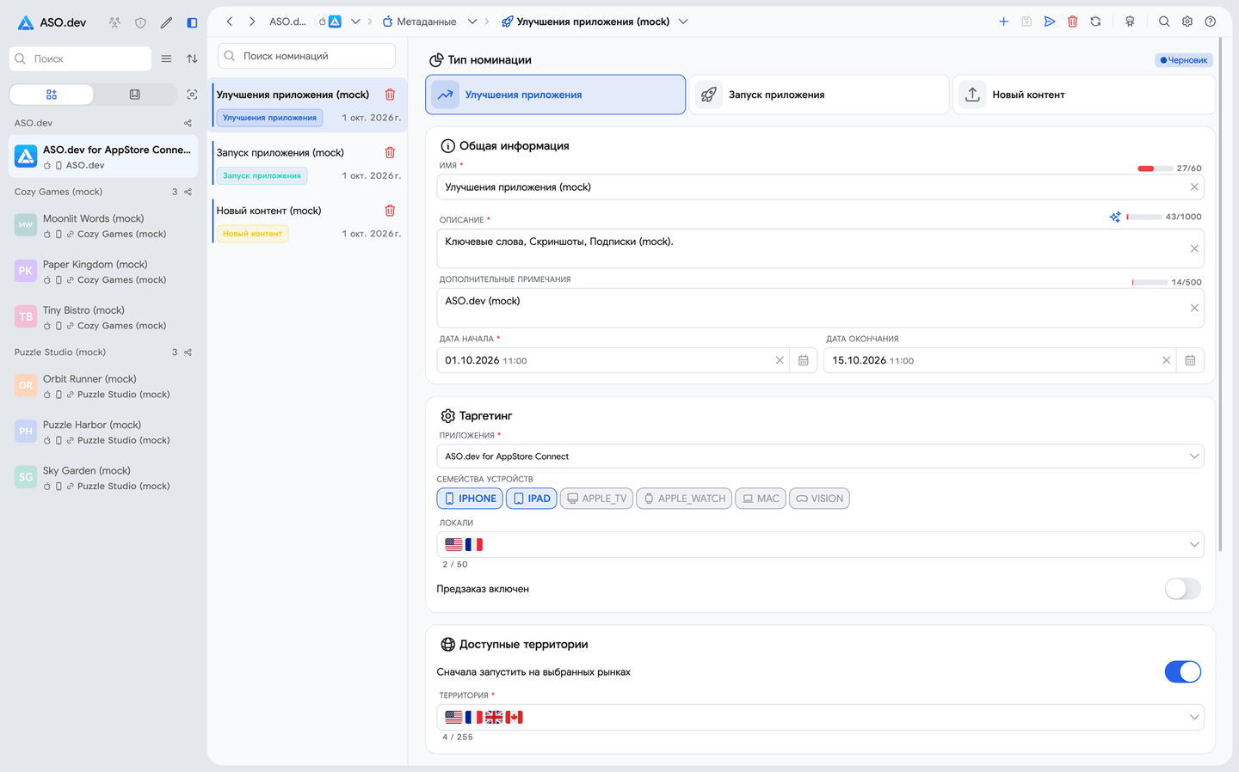This screenshot has width=1239, height=772.
Task: Clear the 'Улучшения приложения (mock)' name field
Action: [x=1194, y=187]
